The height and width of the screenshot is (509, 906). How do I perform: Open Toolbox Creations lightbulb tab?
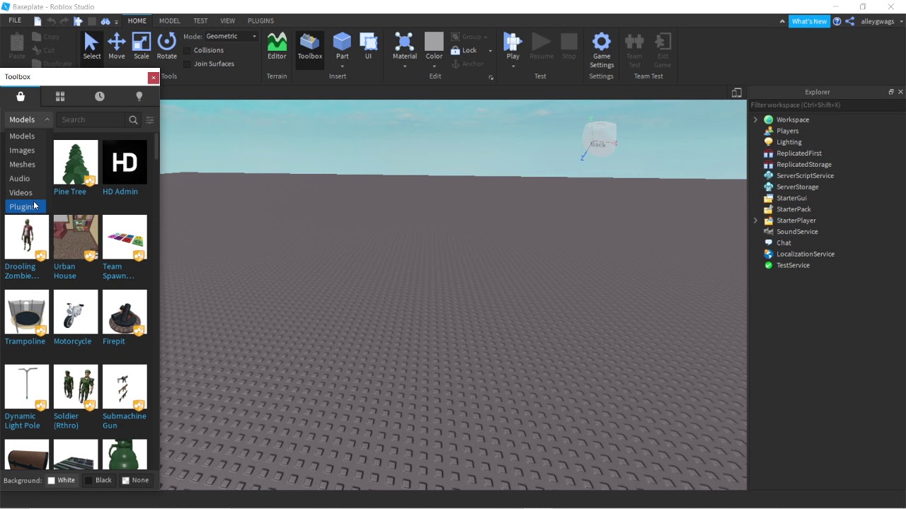[x=139, y=96]
